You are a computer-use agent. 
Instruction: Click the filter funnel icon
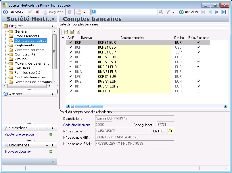click(x=168, y=12)
